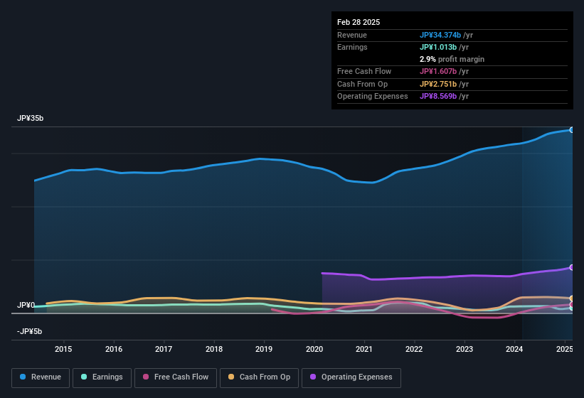
Task: Click the JP¥35b y-axis label
Action: pyautogui.click(x=30, y=118)
